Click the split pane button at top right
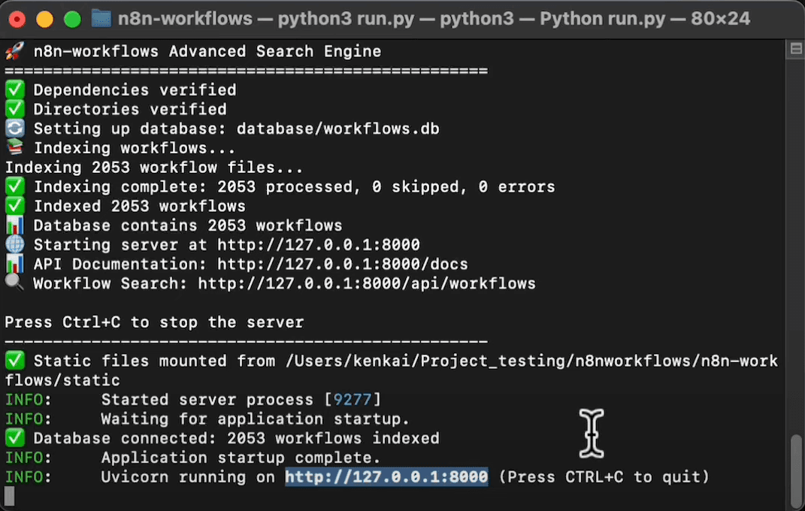805x511 pixels. pos(796,50)
